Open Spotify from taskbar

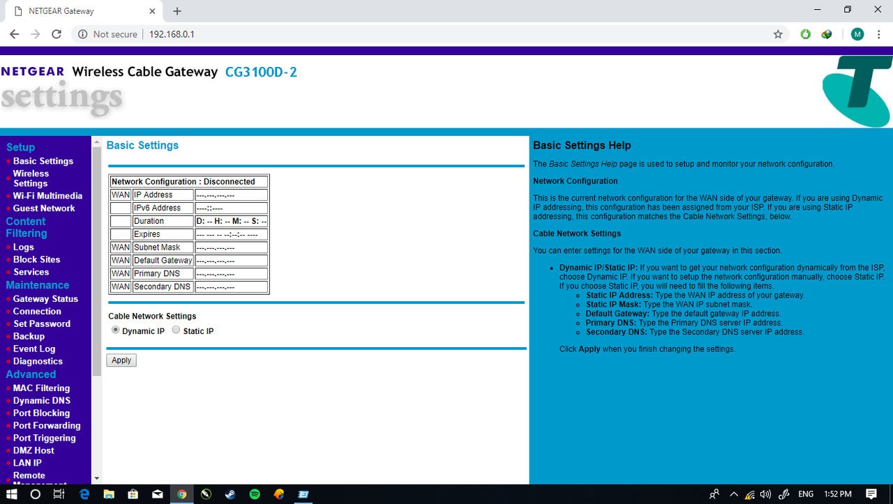coord(255,494)
